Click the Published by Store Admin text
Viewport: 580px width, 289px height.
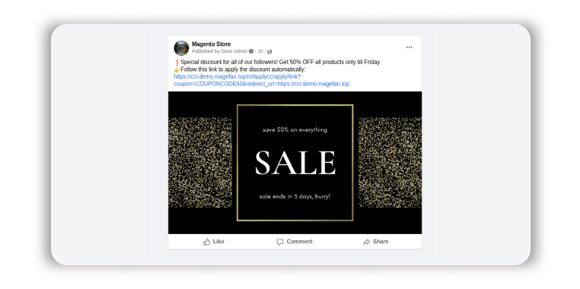(220, 52)
